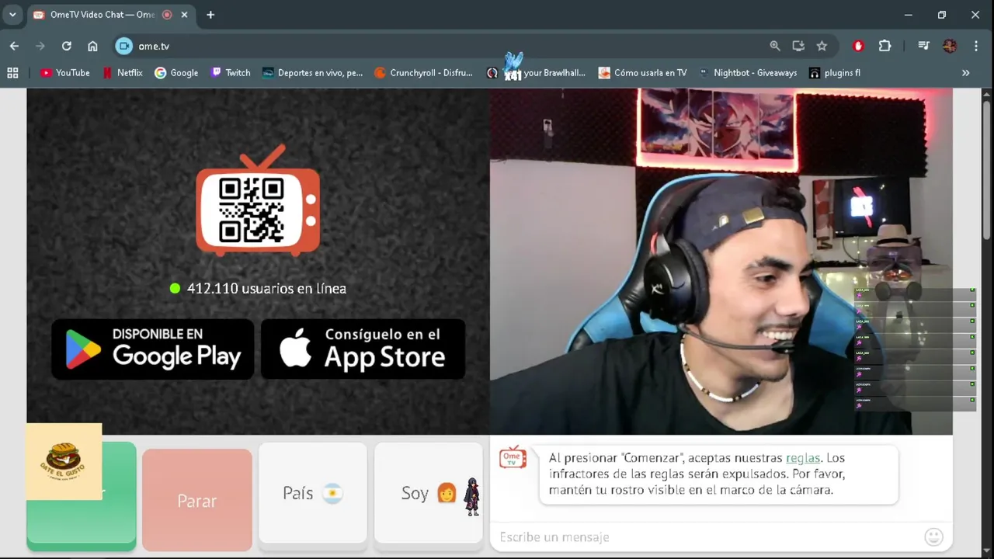Click the Parar button
This screenshot has height=559, width=994.
pyautogui.click(x=197, y=501)
